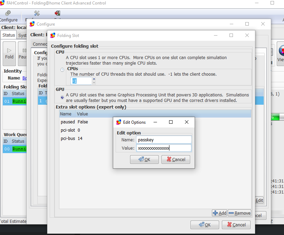Add a new extra slot option
The height and width of the screenshot is (235, 284).
[219, 213]
